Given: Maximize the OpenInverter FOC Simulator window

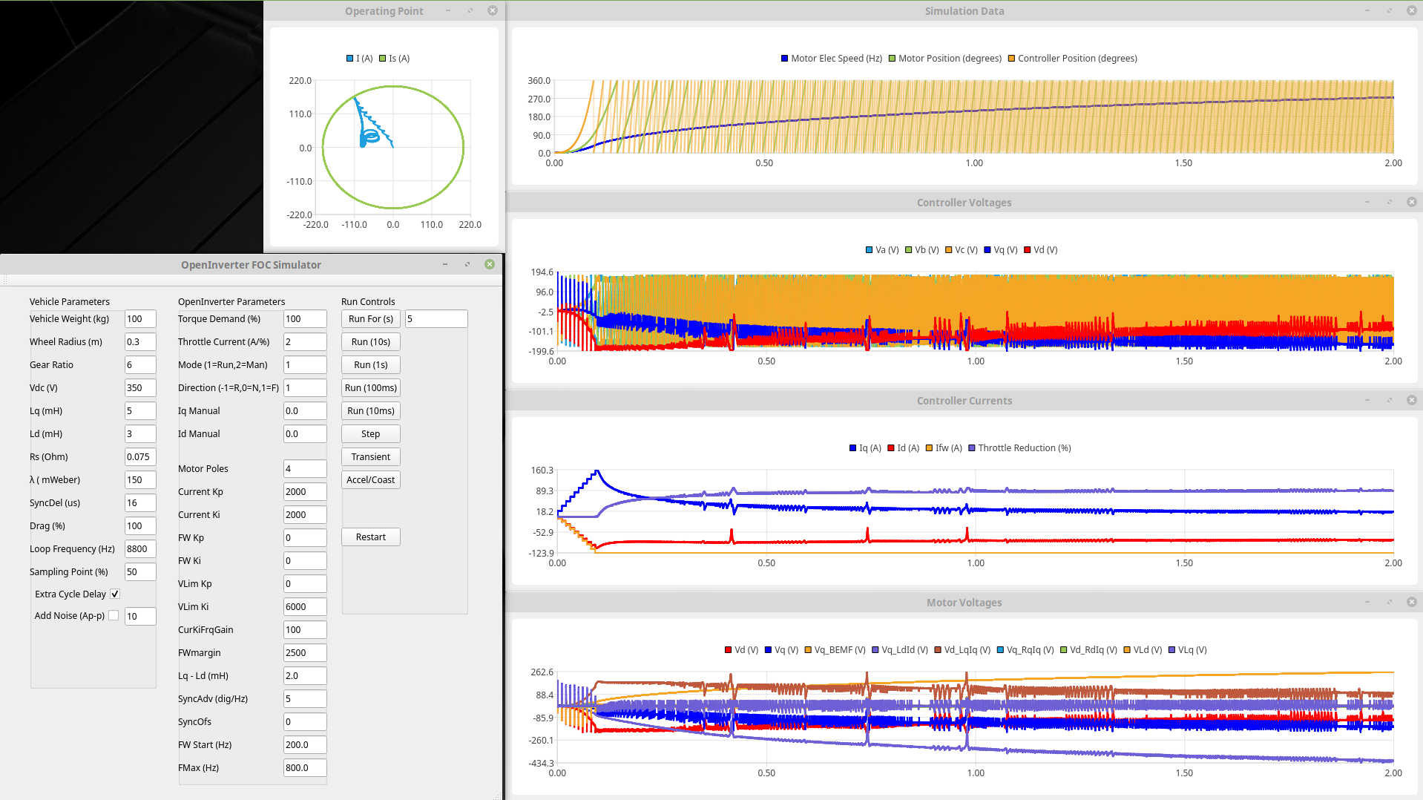Looking at the screenshot, I should 467,264.
